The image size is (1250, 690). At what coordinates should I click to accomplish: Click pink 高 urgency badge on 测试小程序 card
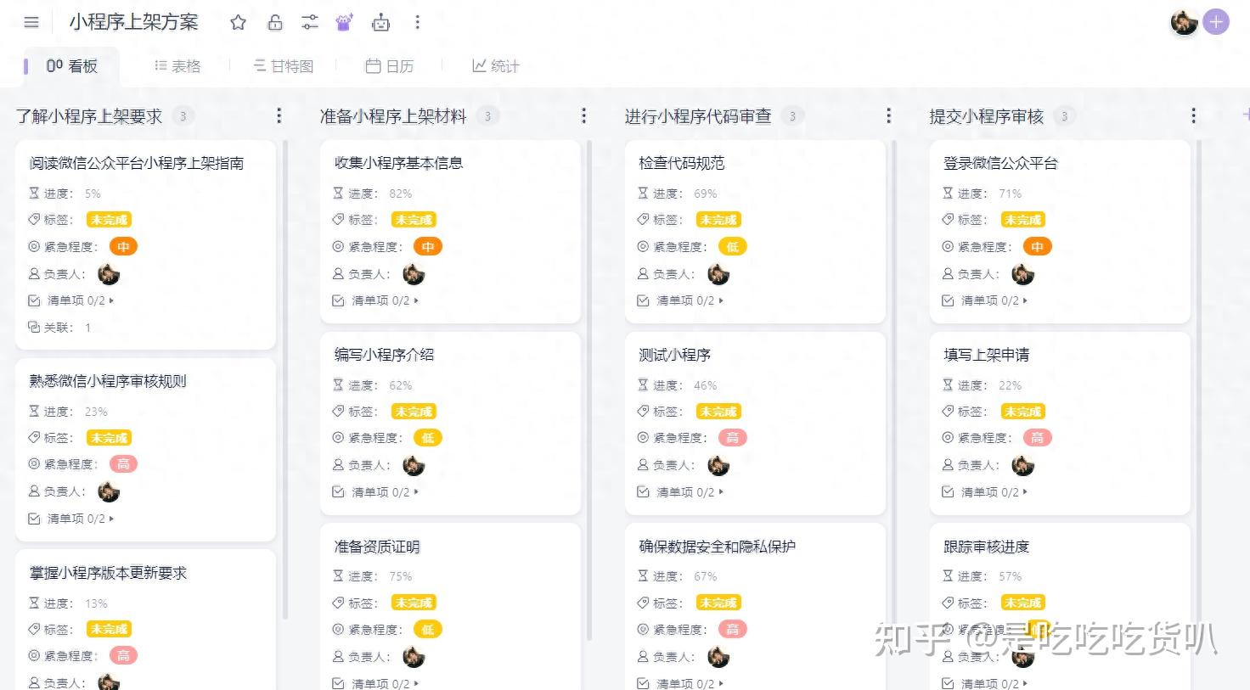732,438
